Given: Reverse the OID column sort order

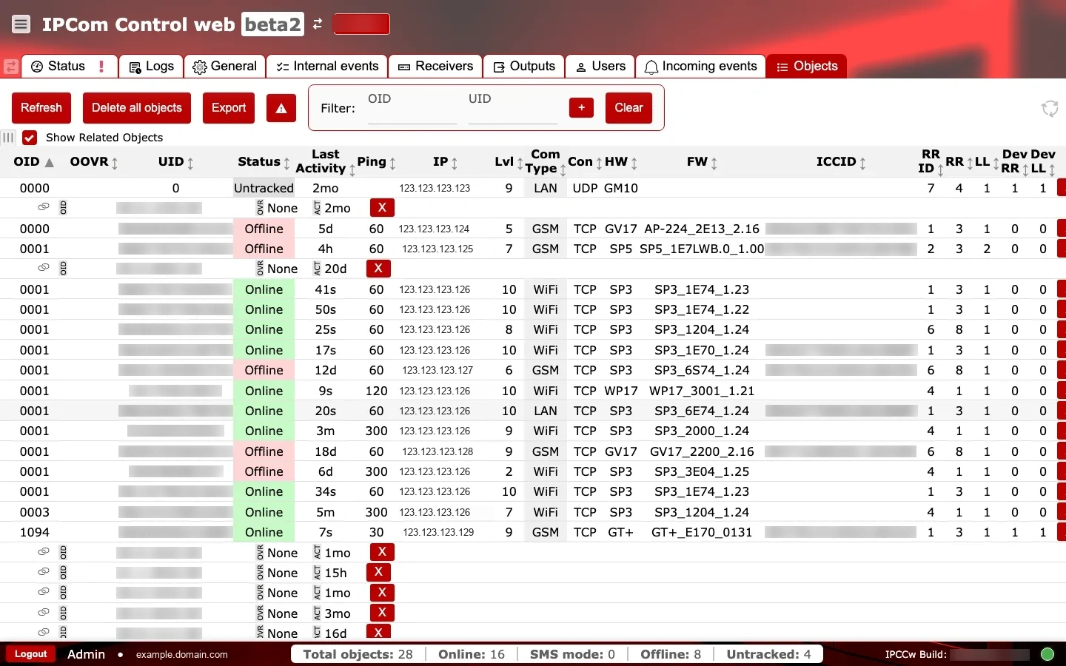Looking at the screenshot, I should click(x=48, y=162).
